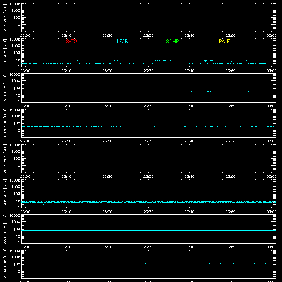Select the 8800 MHz [SFU] axis title
Screen dimensions: 282x282
coord(5,229)
